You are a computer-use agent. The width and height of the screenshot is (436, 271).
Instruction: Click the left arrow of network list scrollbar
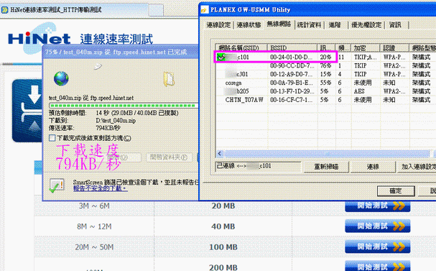[220, 154]
